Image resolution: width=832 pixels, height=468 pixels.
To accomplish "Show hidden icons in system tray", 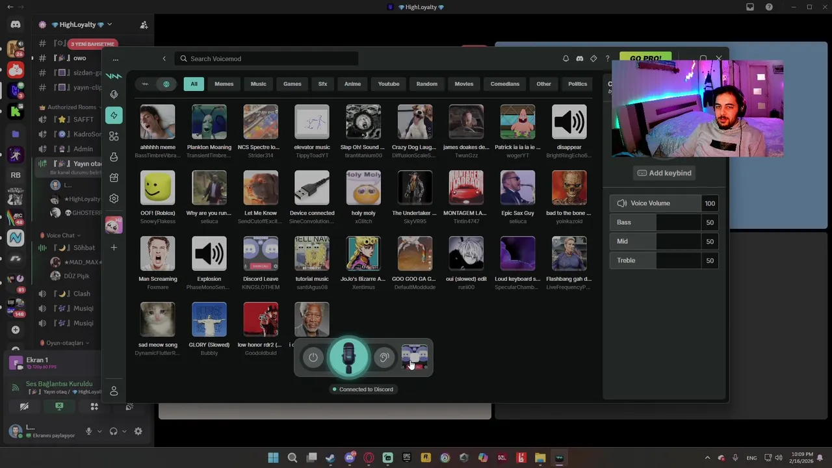I will click(x=708, y=458).
